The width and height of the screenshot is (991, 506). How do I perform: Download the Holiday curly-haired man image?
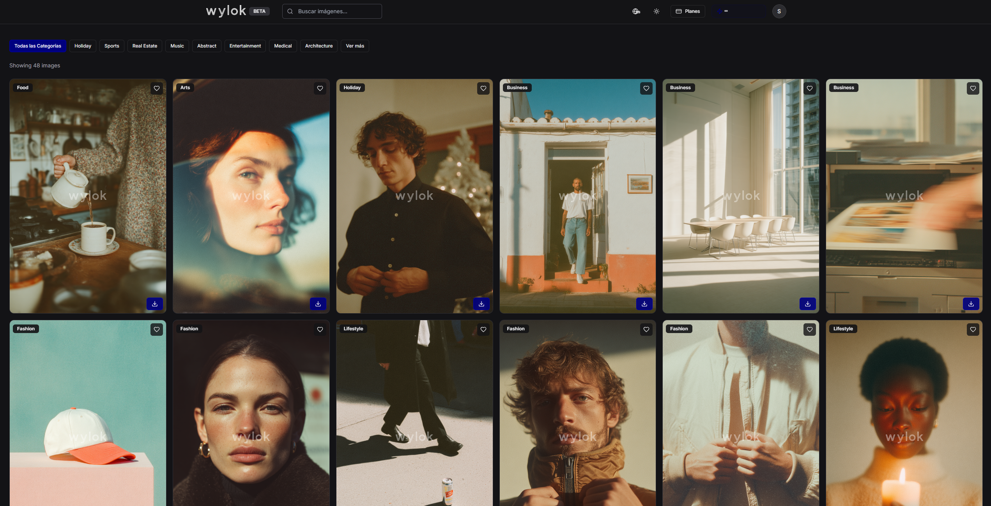pos(481,304)
